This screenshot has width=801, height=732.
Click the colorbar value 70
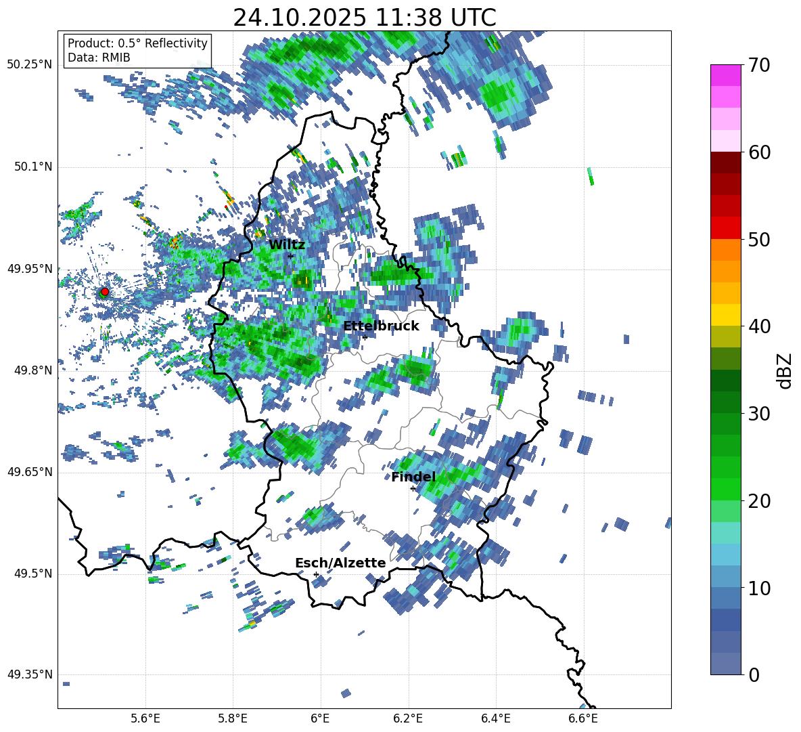[x=759, y=65]
